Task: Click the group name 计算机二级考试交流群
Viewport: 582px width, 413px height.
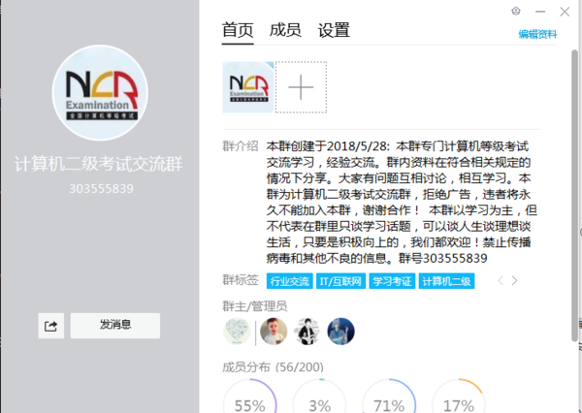Action: coord(99,164)
